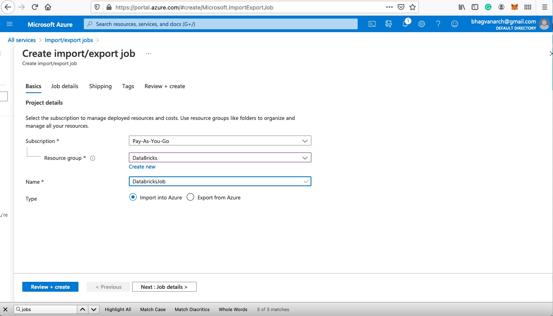Go to the All services breadcrumb

pyautogui.click(x=22, y=40)
